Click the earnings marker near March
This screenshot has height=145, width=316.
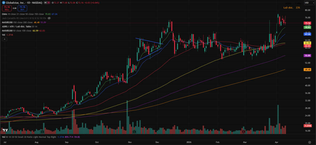(x=243, y=131)
